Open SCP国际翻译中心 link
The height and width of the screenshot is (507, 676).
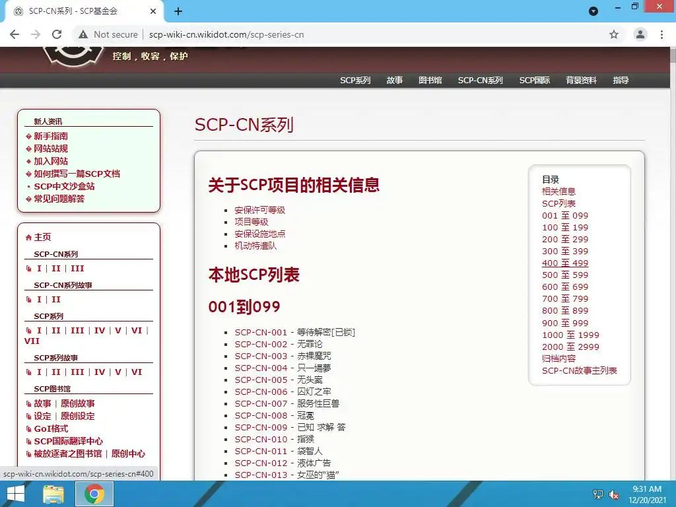69,441
